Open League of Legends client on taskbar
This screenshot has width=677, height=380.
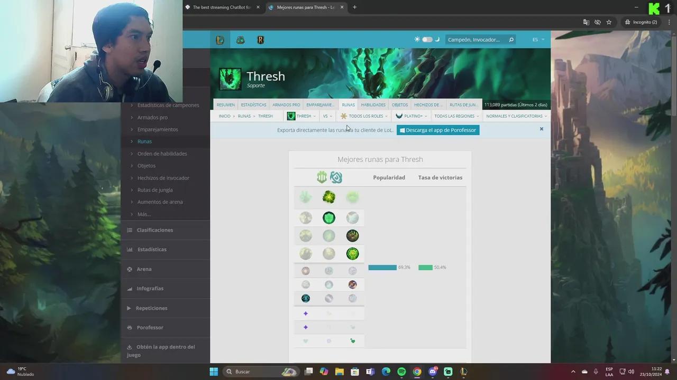tap(463, 372)
